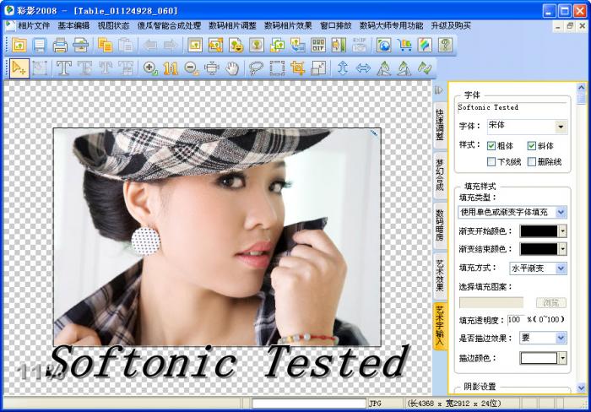Click the black 渐变开始颜色 swatch
591x412 pixels.
539,231
